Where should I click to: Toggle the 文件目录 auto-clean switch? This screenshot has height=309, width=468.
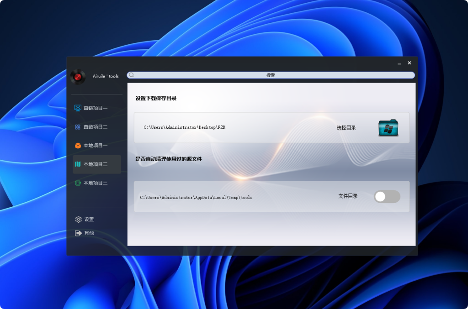coord(387,197)
